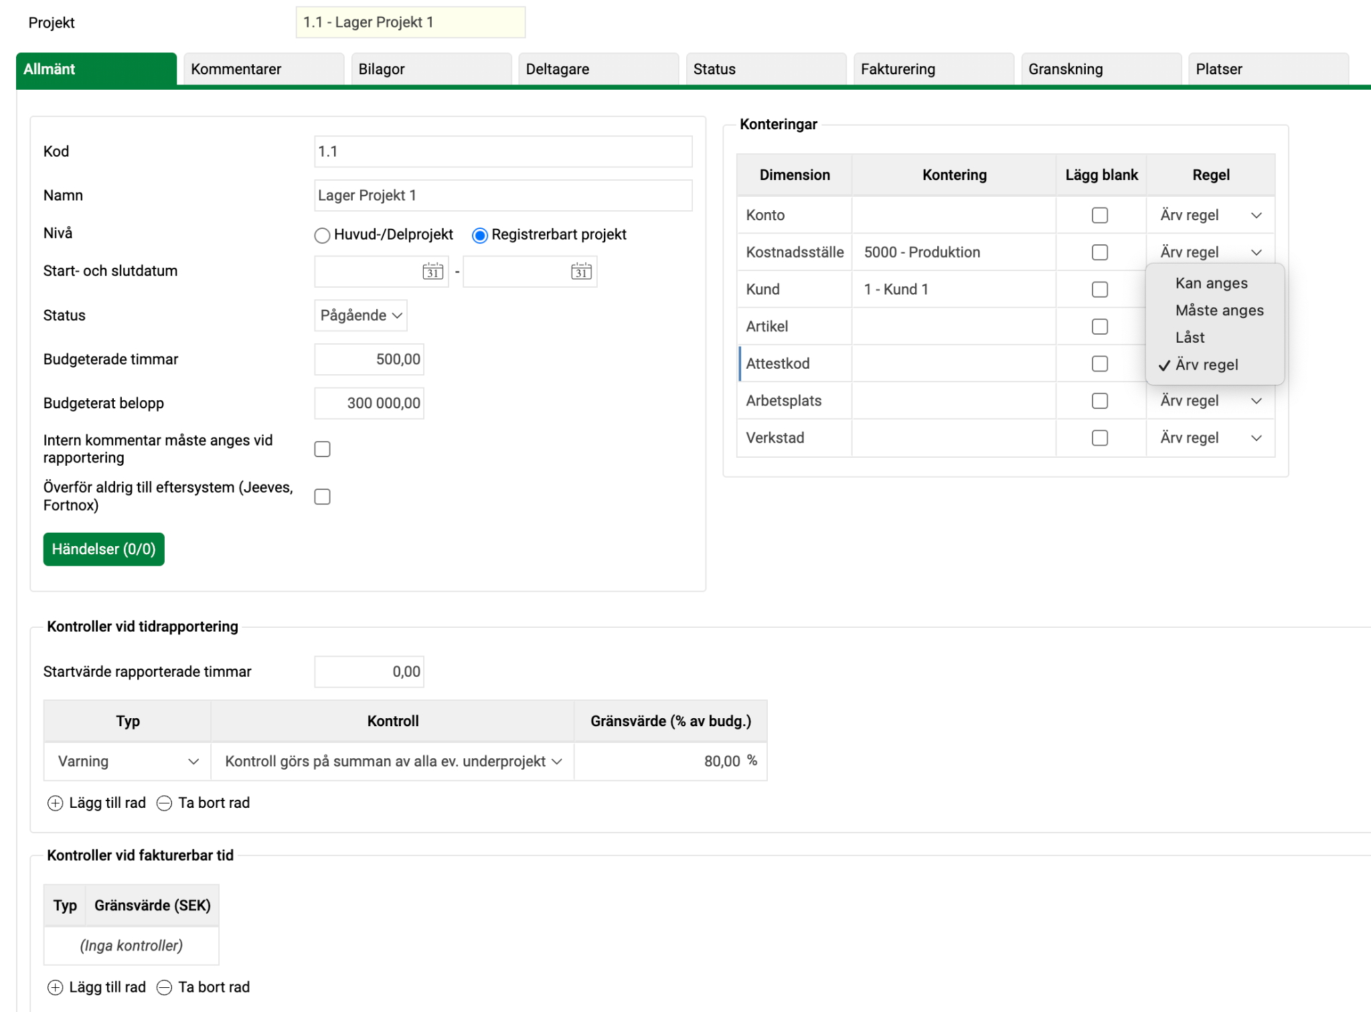This screenshot has height=1012, width=1371.
Task: Open the Regel dropdown for Konto
Action: [x=1210, y=216]
